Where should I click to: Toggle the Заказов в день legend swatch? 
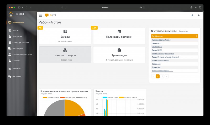[x=105, y=97]
